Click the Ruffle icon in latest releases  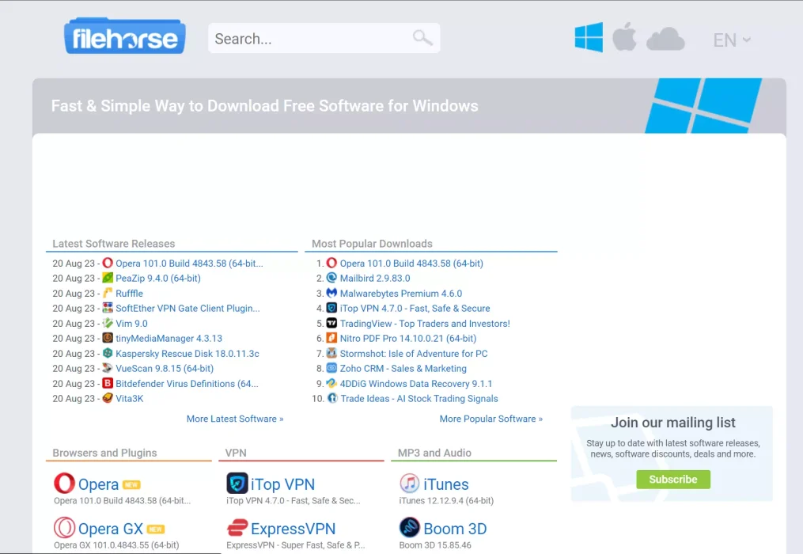pyautogui.click(x=108, y=293)
